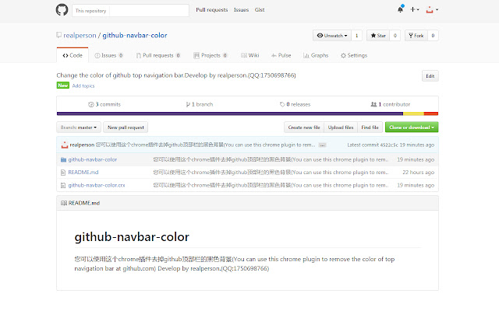Click the fork count next to Fork

pos(433,36)
